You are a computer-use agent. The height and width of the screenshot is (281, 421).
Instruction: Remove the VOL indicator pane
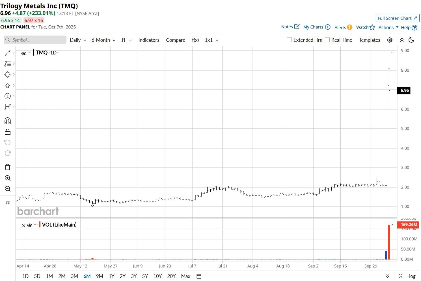pos(24,225)
